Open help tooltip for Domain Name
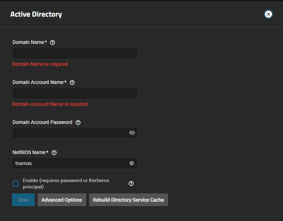This screenshot has height=221, width=283. tap(52, 42)
